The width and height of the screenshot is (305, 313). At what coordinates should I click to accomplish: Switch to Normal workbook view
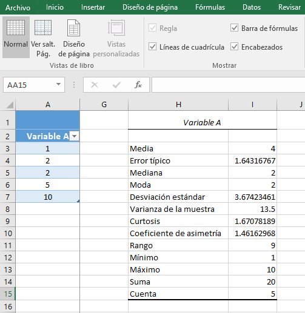[16, 37]
